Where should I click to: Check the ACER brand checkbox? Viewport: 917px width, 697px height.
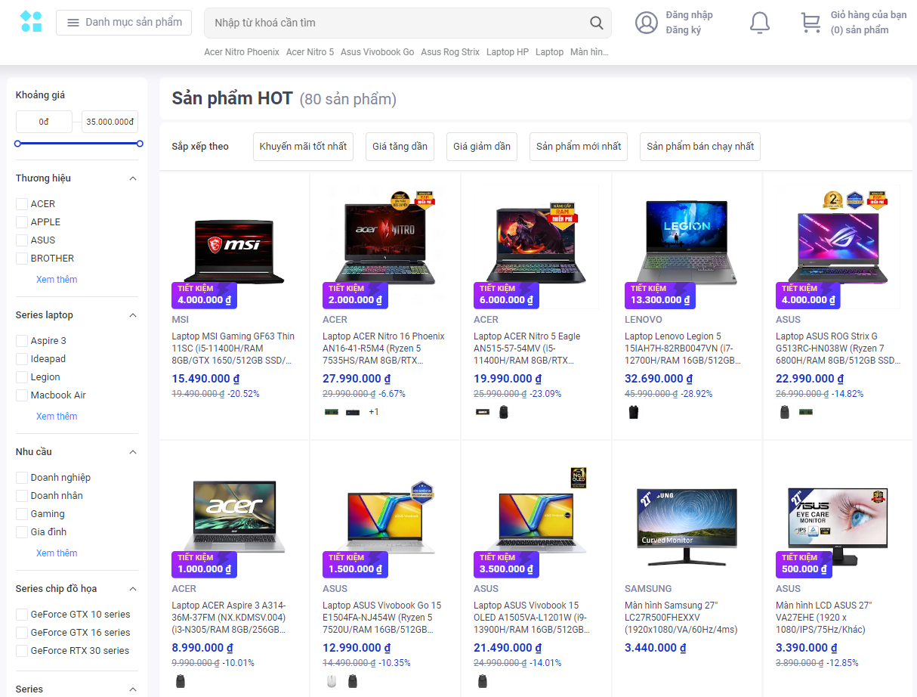[x=22, y=204]
